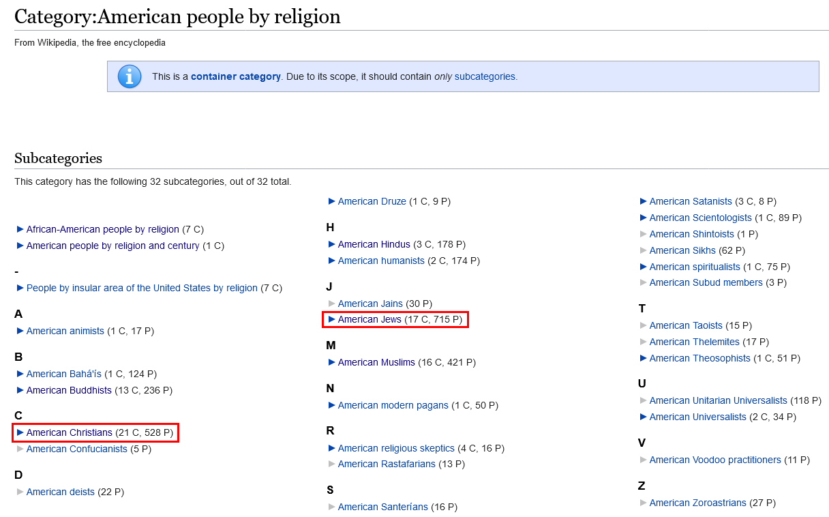Click the Subcategories section heading
The height and width of the screenshot is (517, 829).
(58, 158)
